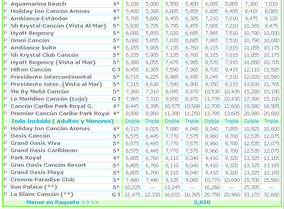Click the 25,305 price for Sun Palace
The width and height of the screenshot is (284, 209).
coord(252,187)
